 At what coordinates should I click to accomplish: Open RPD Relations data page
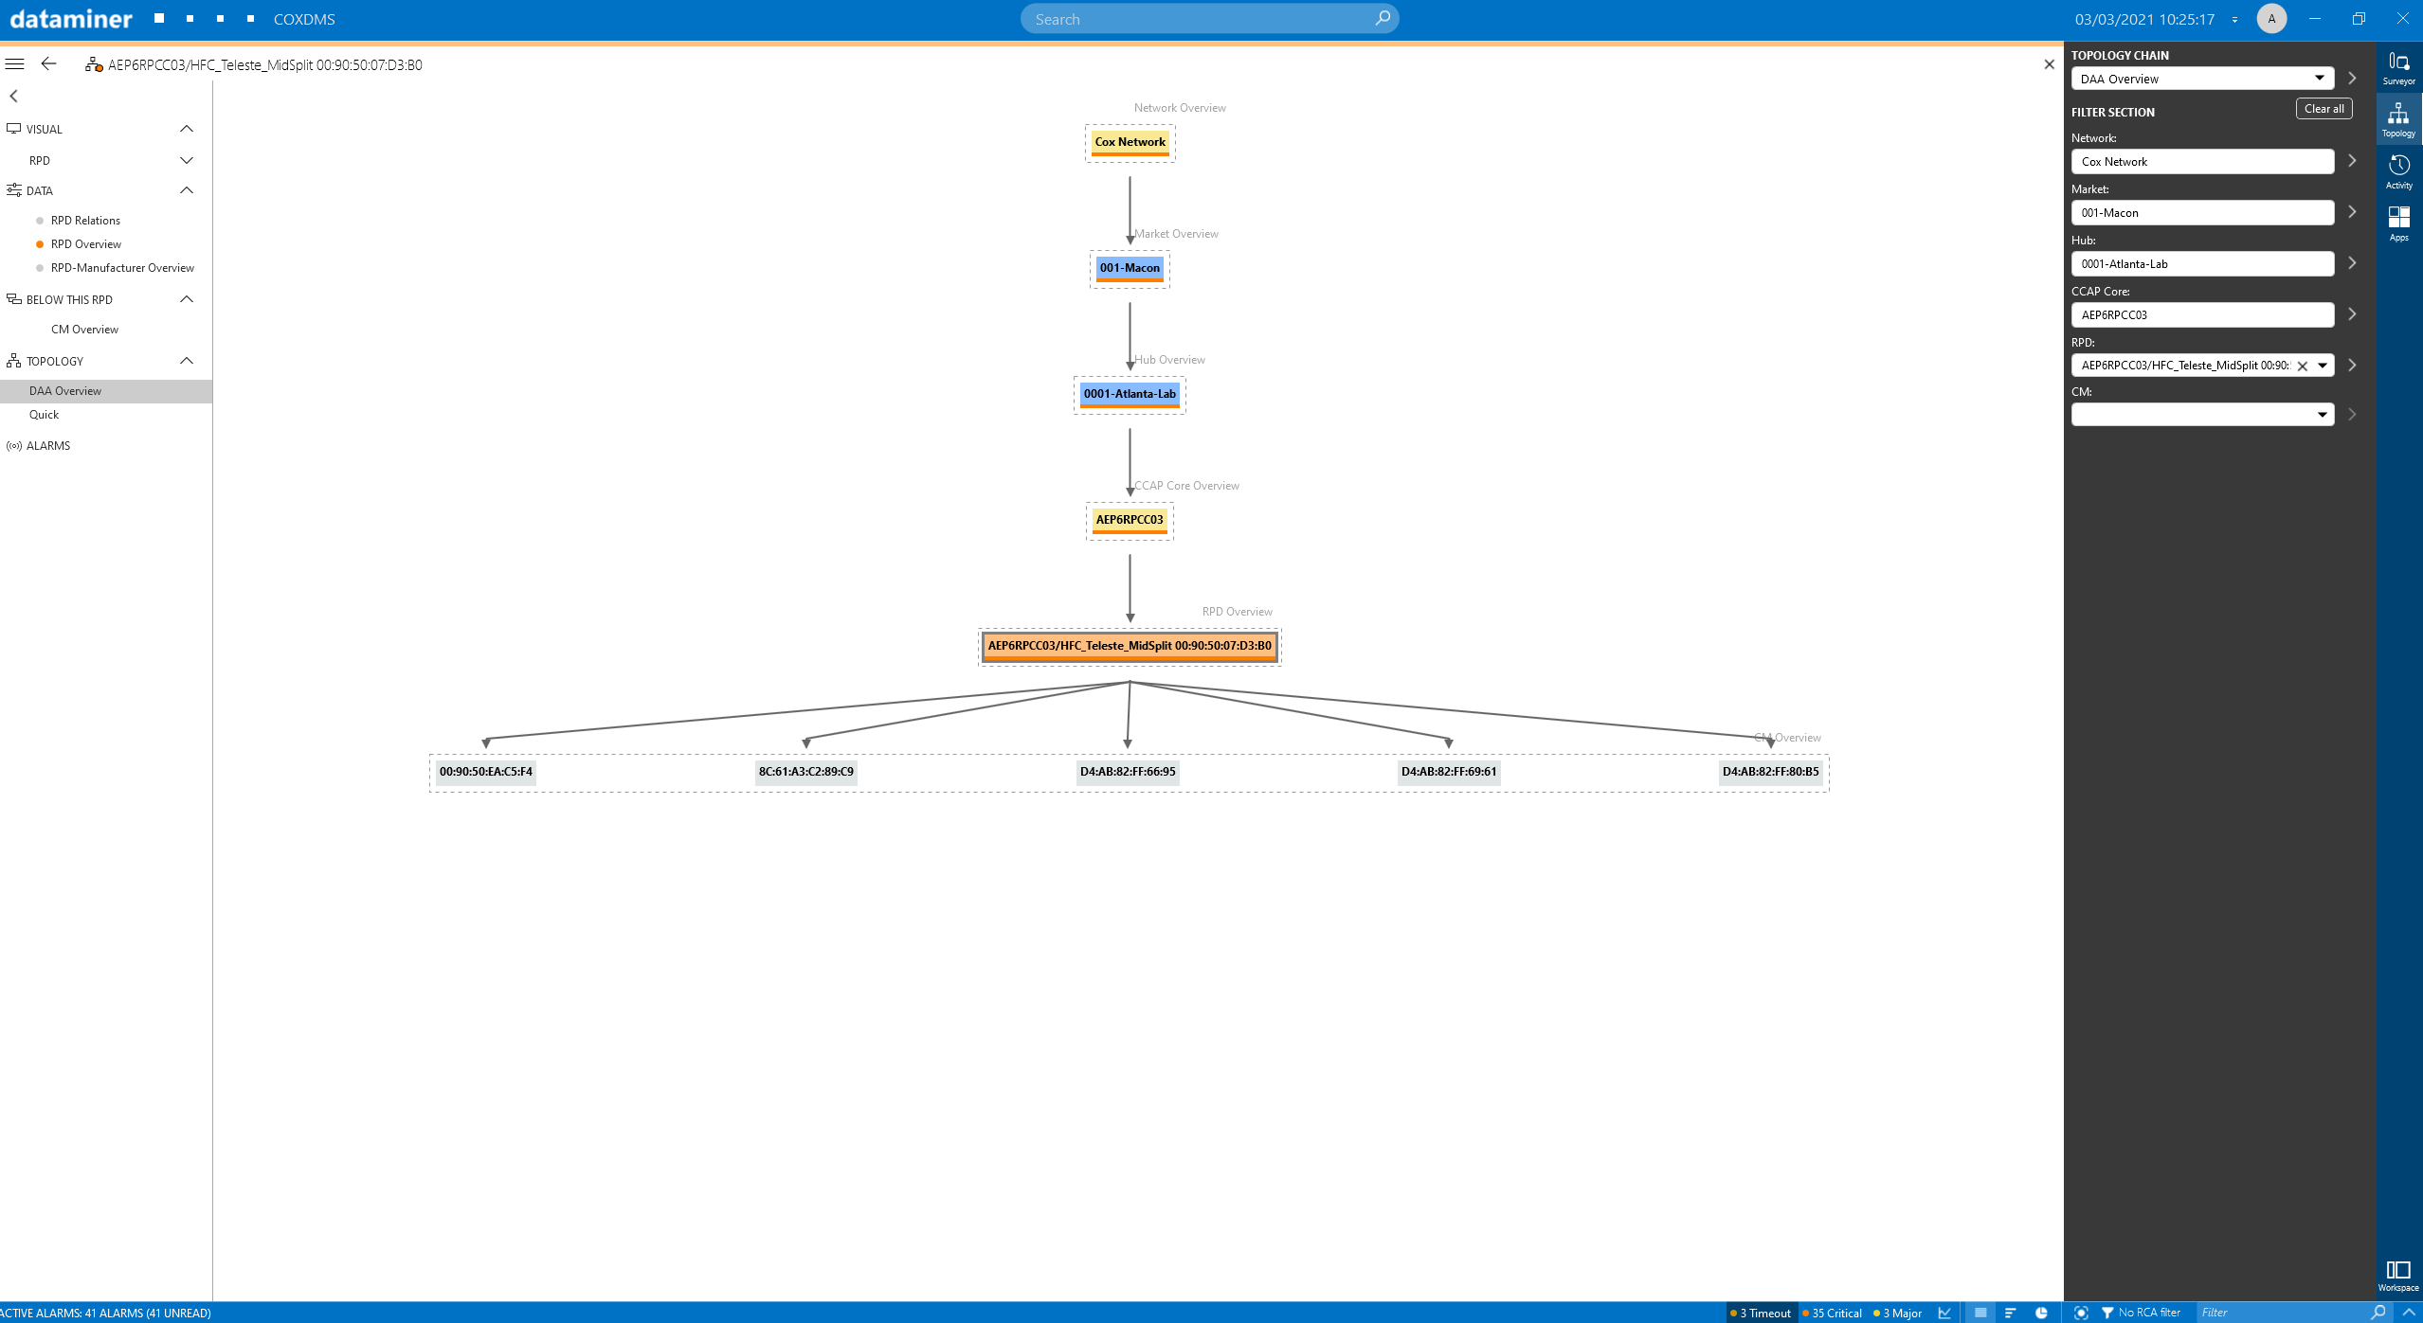click(85, 220)
